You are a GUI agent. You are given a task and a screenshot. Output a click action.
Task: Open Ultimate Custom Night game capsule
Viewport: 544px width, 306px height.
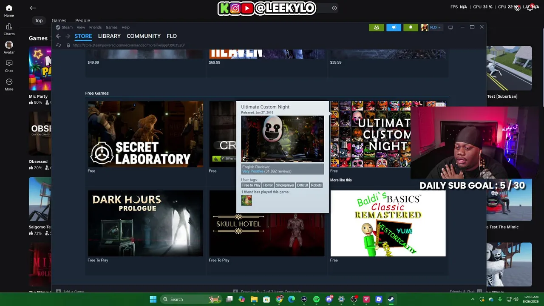[371, 134]
